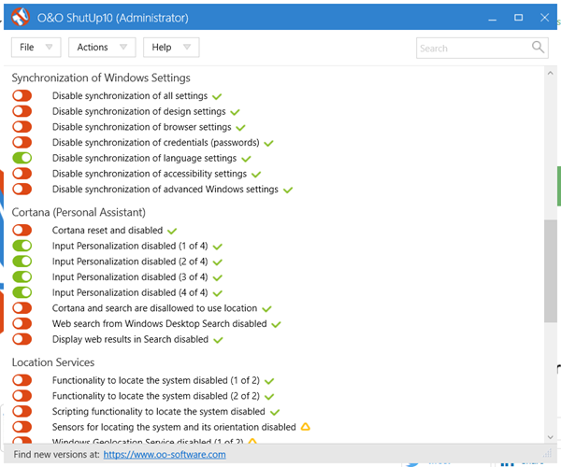Click the yellow warning triangle beside the Sensors setting

[x=305, y=427]
